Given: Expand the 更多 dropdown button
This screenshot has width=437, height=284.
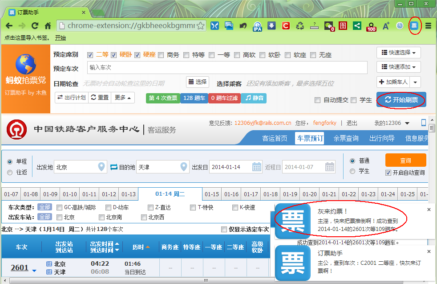Looking at the screenshot, I should [x=123, y=98].
